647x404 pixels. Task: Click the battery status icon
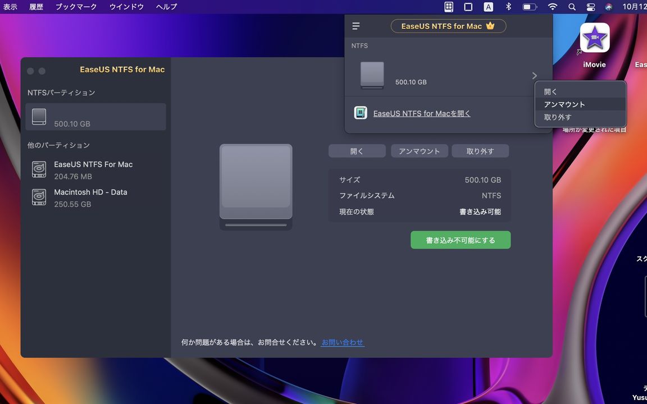coord(530,7)
